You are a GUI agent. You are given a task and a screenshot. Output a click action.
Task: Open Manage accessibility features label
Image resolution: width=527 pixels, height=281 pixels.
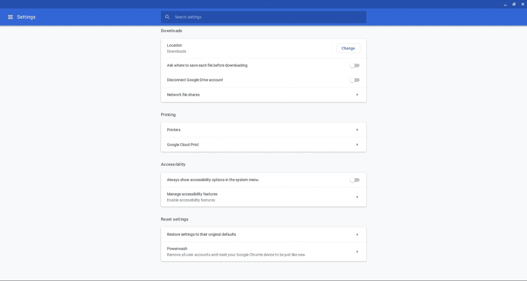[192, 194]
